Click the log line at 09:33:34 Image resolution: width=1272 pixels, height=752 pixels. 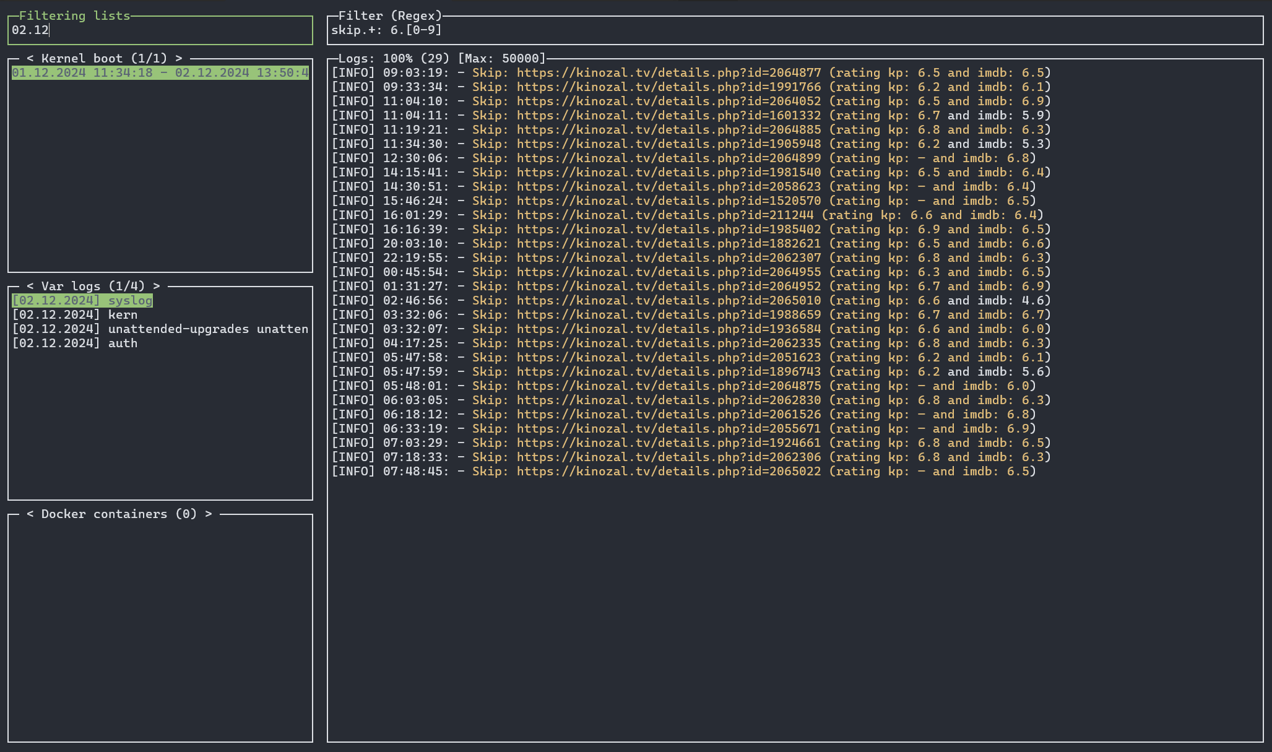pos(691,87)
